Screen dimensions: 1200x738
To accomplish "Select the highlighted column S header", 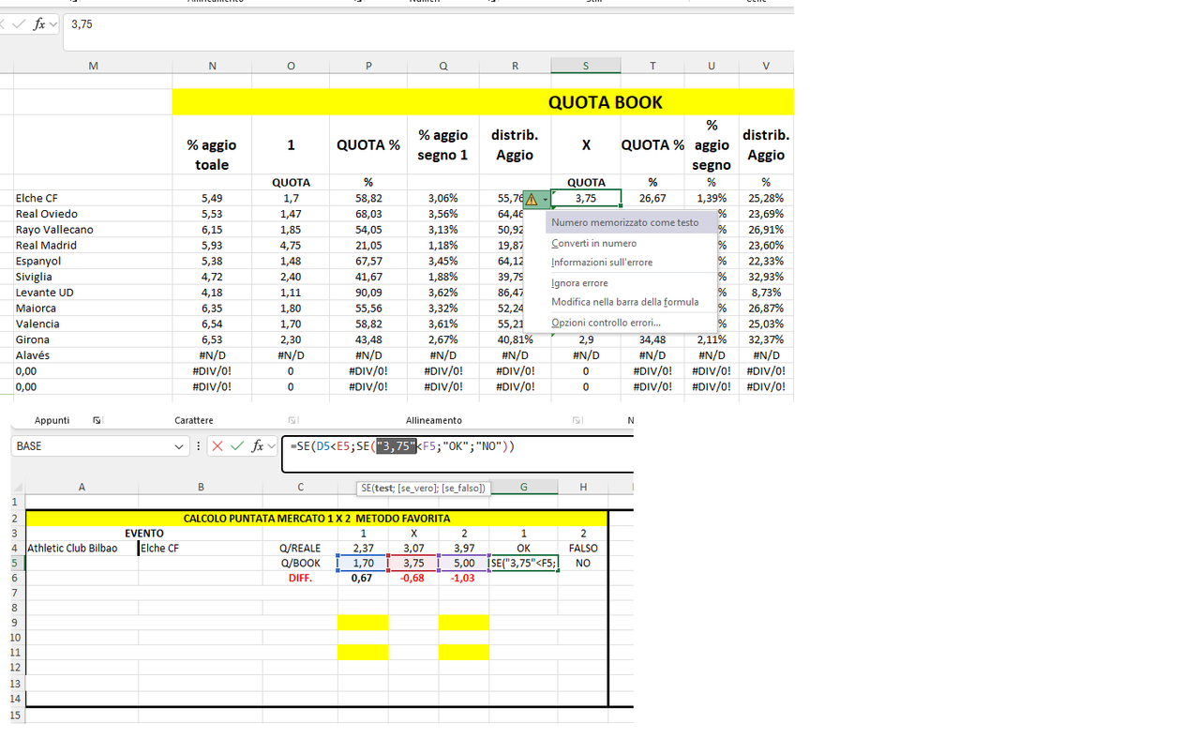I will tap(586, 66).
